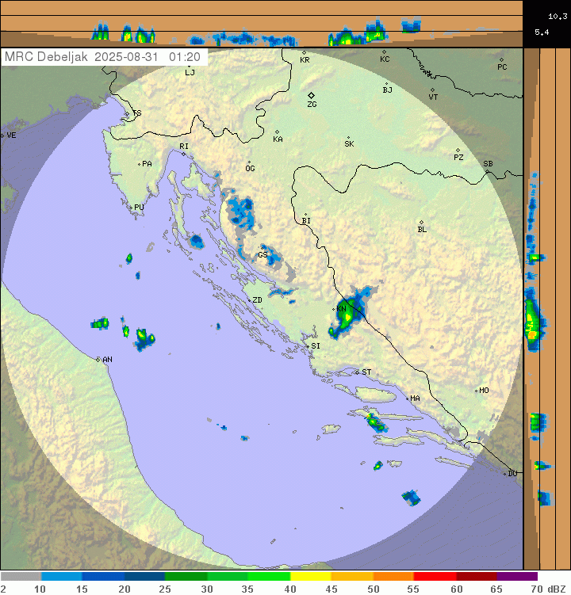Select the PC label
The width and height of the screenshot is (571, 595).
(x=502, y=67)
